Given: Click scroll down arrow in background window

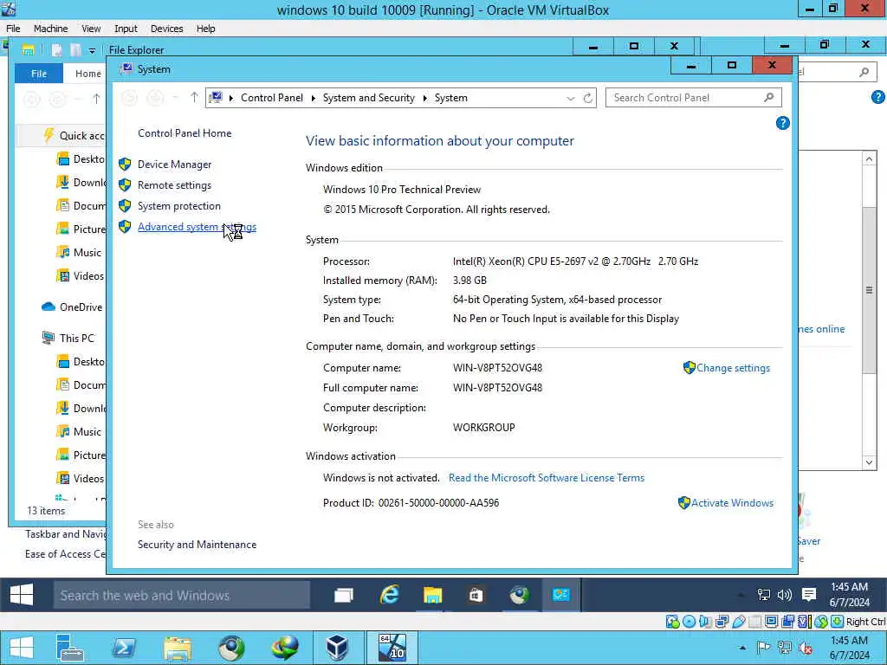Looking at the screenshot, I should [x=870, y=462].
